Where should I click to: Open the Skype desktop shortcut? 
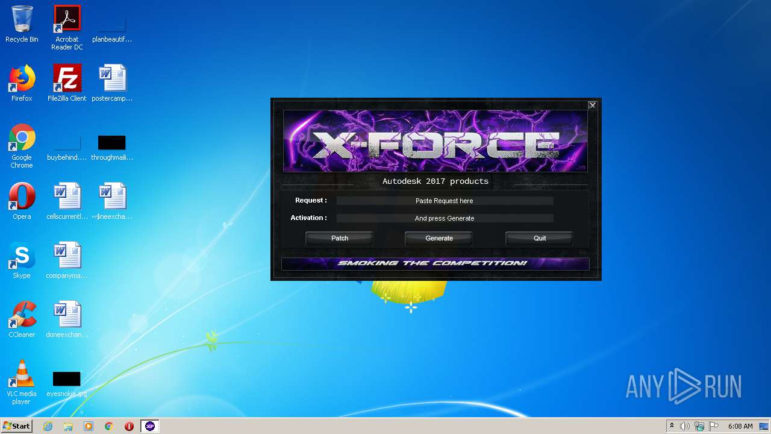[x=22, y=260]
